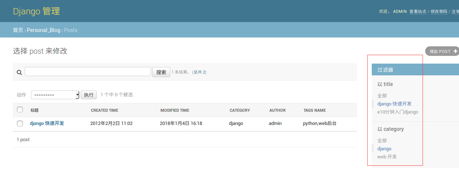
Task: Focus the post search text field
Action: tap(88, 72)
